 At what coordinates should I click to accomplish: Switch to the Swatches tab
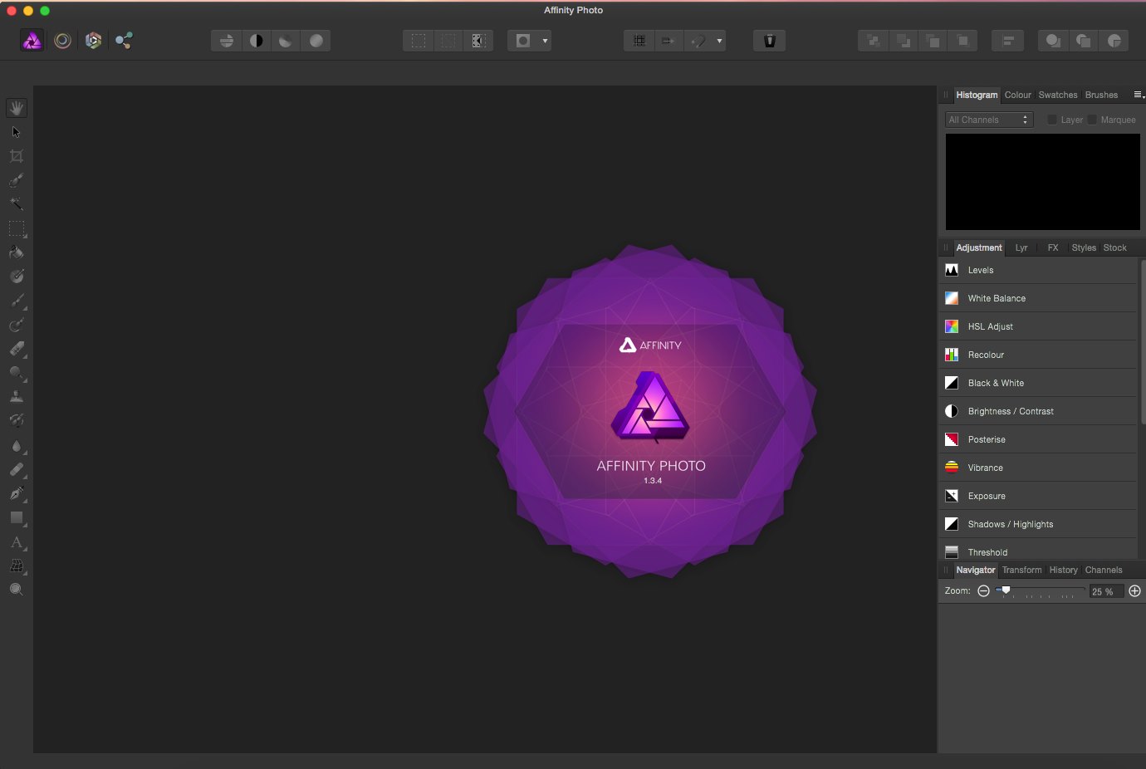coord(1058,95)
